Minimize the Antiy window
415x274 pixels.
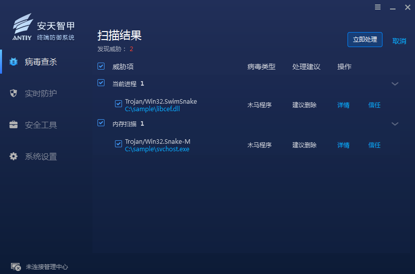[393, 8]
